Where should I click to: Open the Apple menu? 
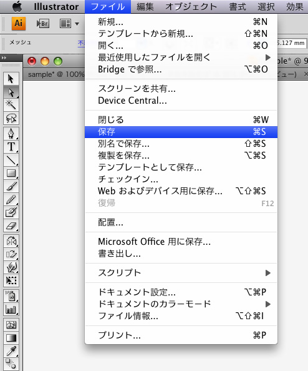tap(17, 7)
